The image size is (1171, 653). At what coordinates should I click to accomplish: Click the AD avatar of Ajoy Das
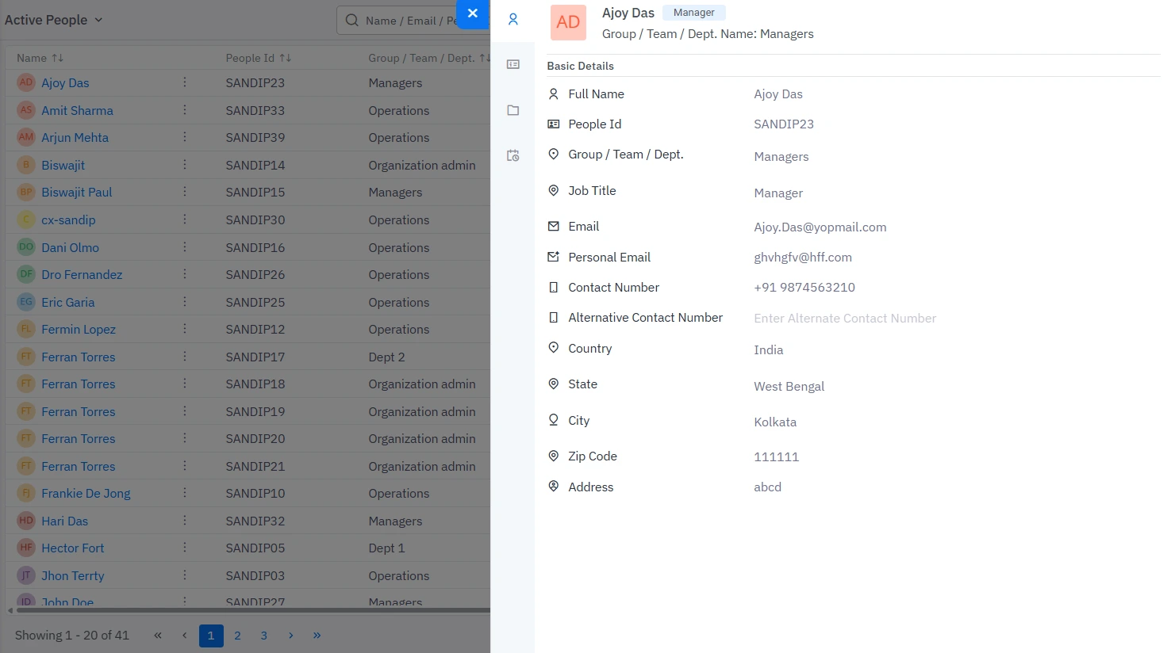coord(568,22)
